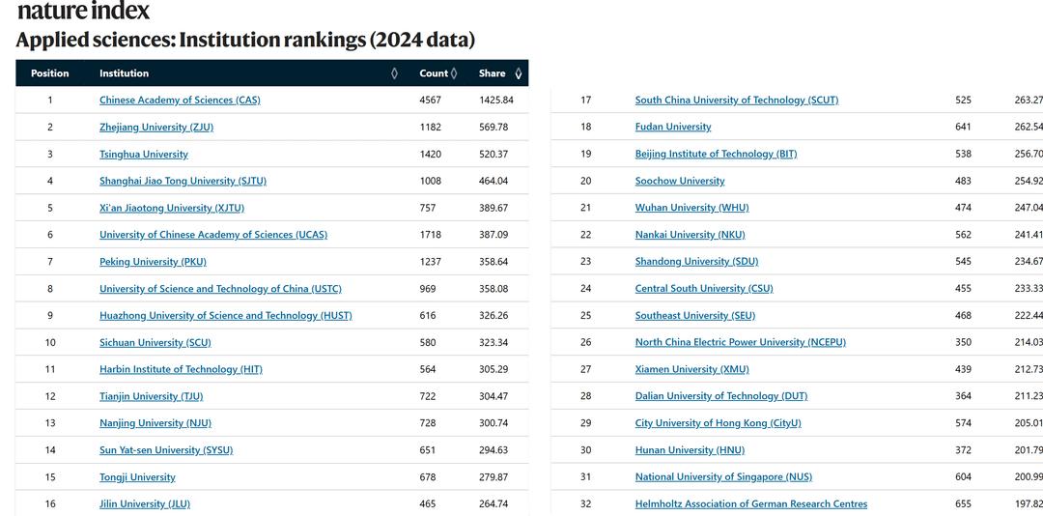The width and height of the screenshot is (1043, 516).
Task: Open Fudan University link
Action: (x=673, y=127)
